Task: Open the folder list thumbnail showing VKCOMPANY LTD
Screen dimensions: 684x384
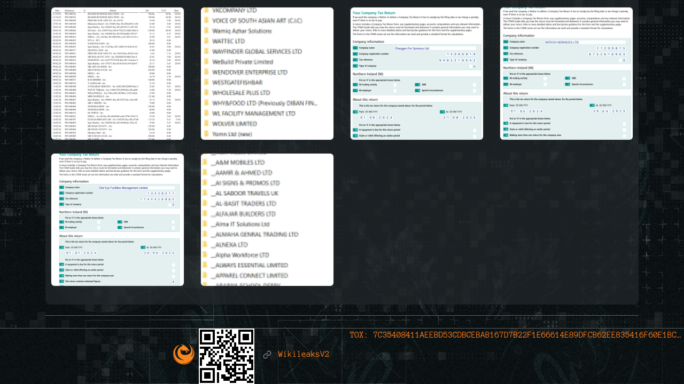Action: (x=267, y=74)
